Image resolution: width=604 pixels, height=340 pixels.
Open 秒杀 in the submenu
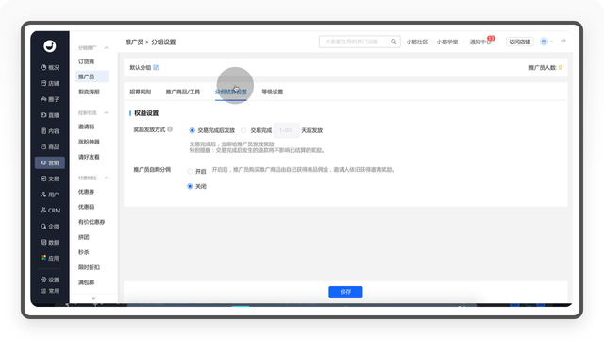84,252
